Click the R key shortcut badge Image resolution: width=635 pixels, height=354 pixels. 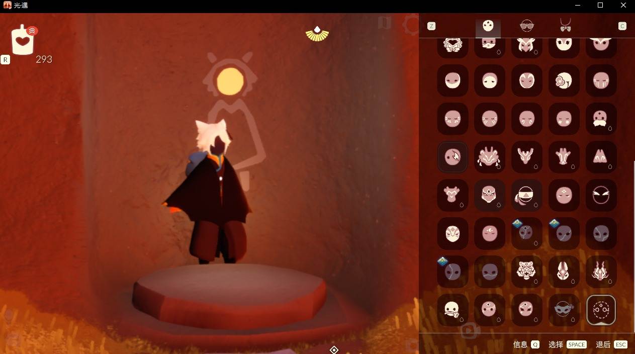(x=5, y=60)
